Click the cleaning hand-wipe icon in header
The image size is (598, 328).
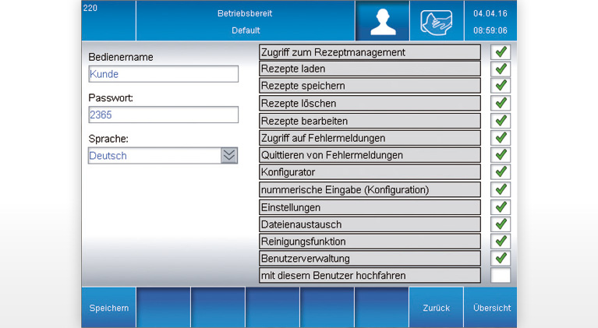click(437, 21)
